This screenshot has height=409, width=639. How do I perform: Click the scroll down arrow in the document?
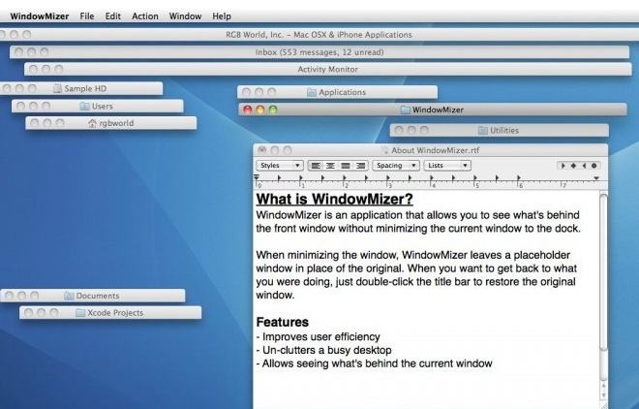603,395
